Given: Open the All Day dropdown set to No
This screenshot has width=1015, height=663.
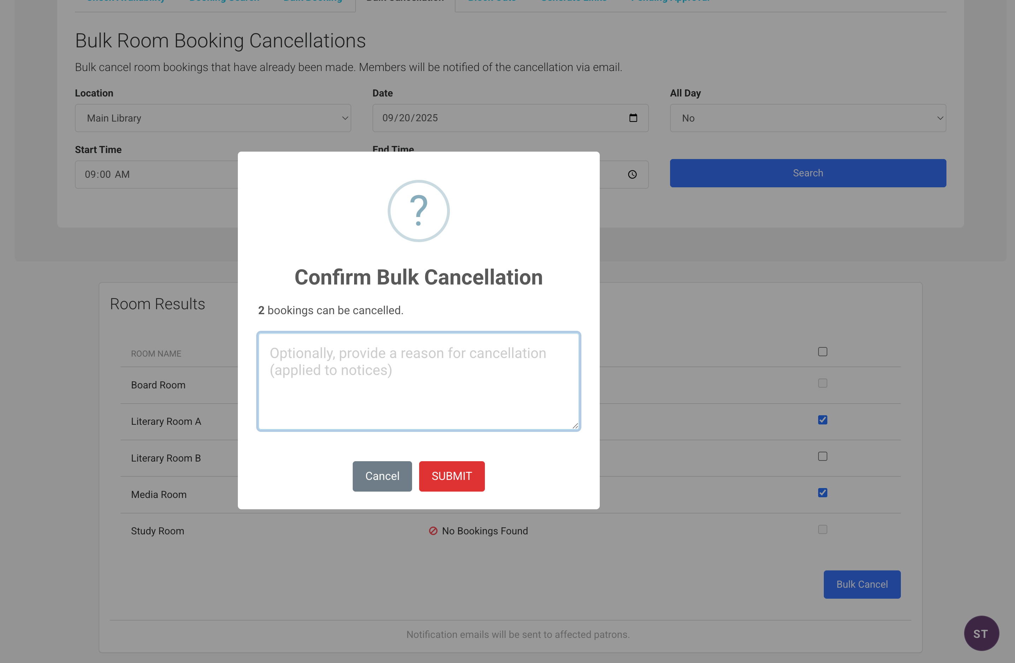Looking at the screenshot, I should [x=808, y=118].
